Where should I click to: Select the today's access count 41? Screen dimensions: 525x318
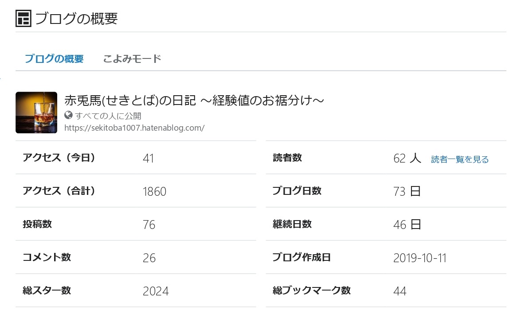148,158
